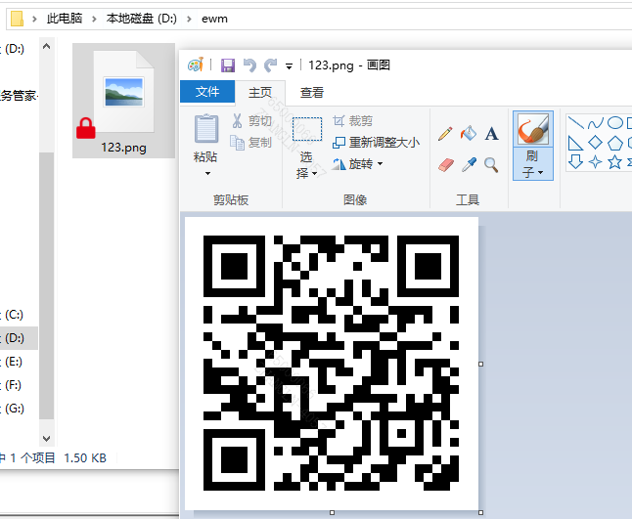Select the Fill with color bucket tool
The width and height of the screenshot is (632, 519).
coord(469,133)
